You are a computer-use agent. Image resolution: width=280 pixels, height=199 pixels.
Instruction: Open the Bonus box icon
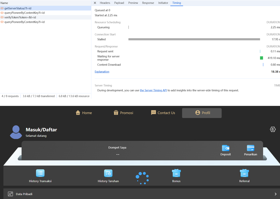[x=176, y=173]
